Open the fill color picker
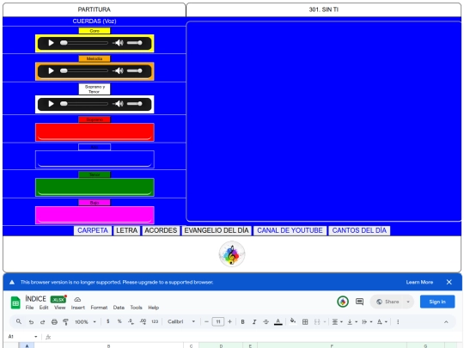464x348 pixels. point(293,321)
